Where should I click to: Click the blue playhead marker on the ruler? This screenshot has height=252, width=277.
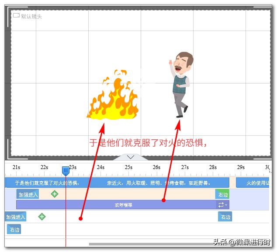(x=66, y=171)
